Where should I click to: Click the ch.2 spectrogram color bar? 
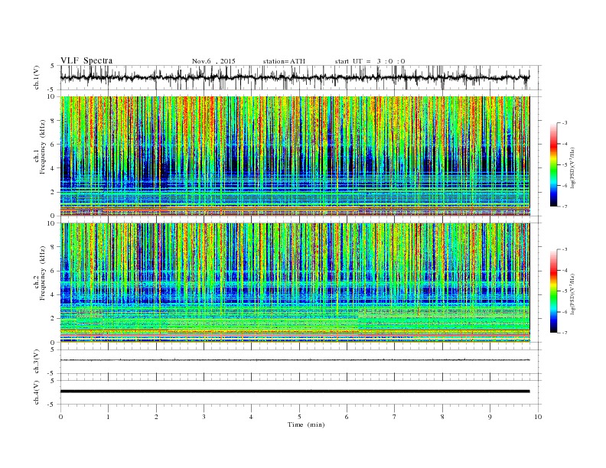[554, 291]
